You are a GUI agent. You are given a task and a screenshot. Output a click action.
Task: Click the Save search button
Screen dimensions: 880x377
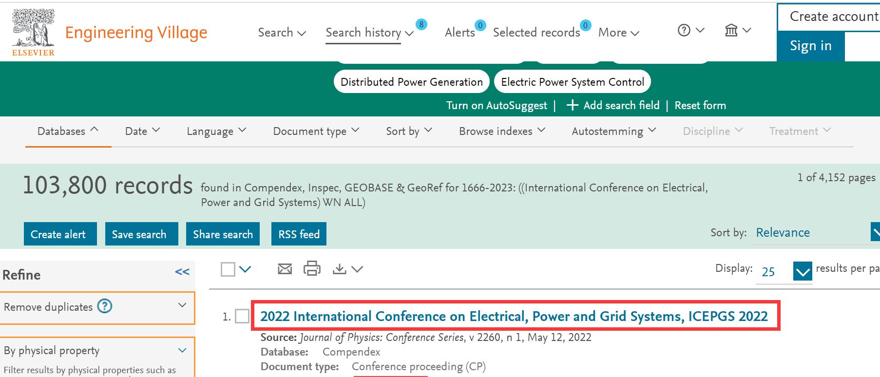(142, 234)
